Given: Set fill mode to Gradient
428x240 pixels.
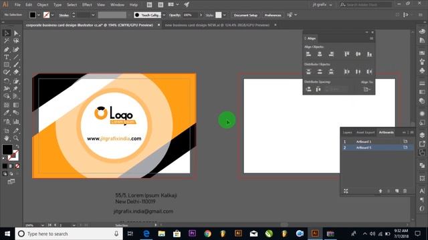Looking at the screenshot, I should [x=11, y=166].
